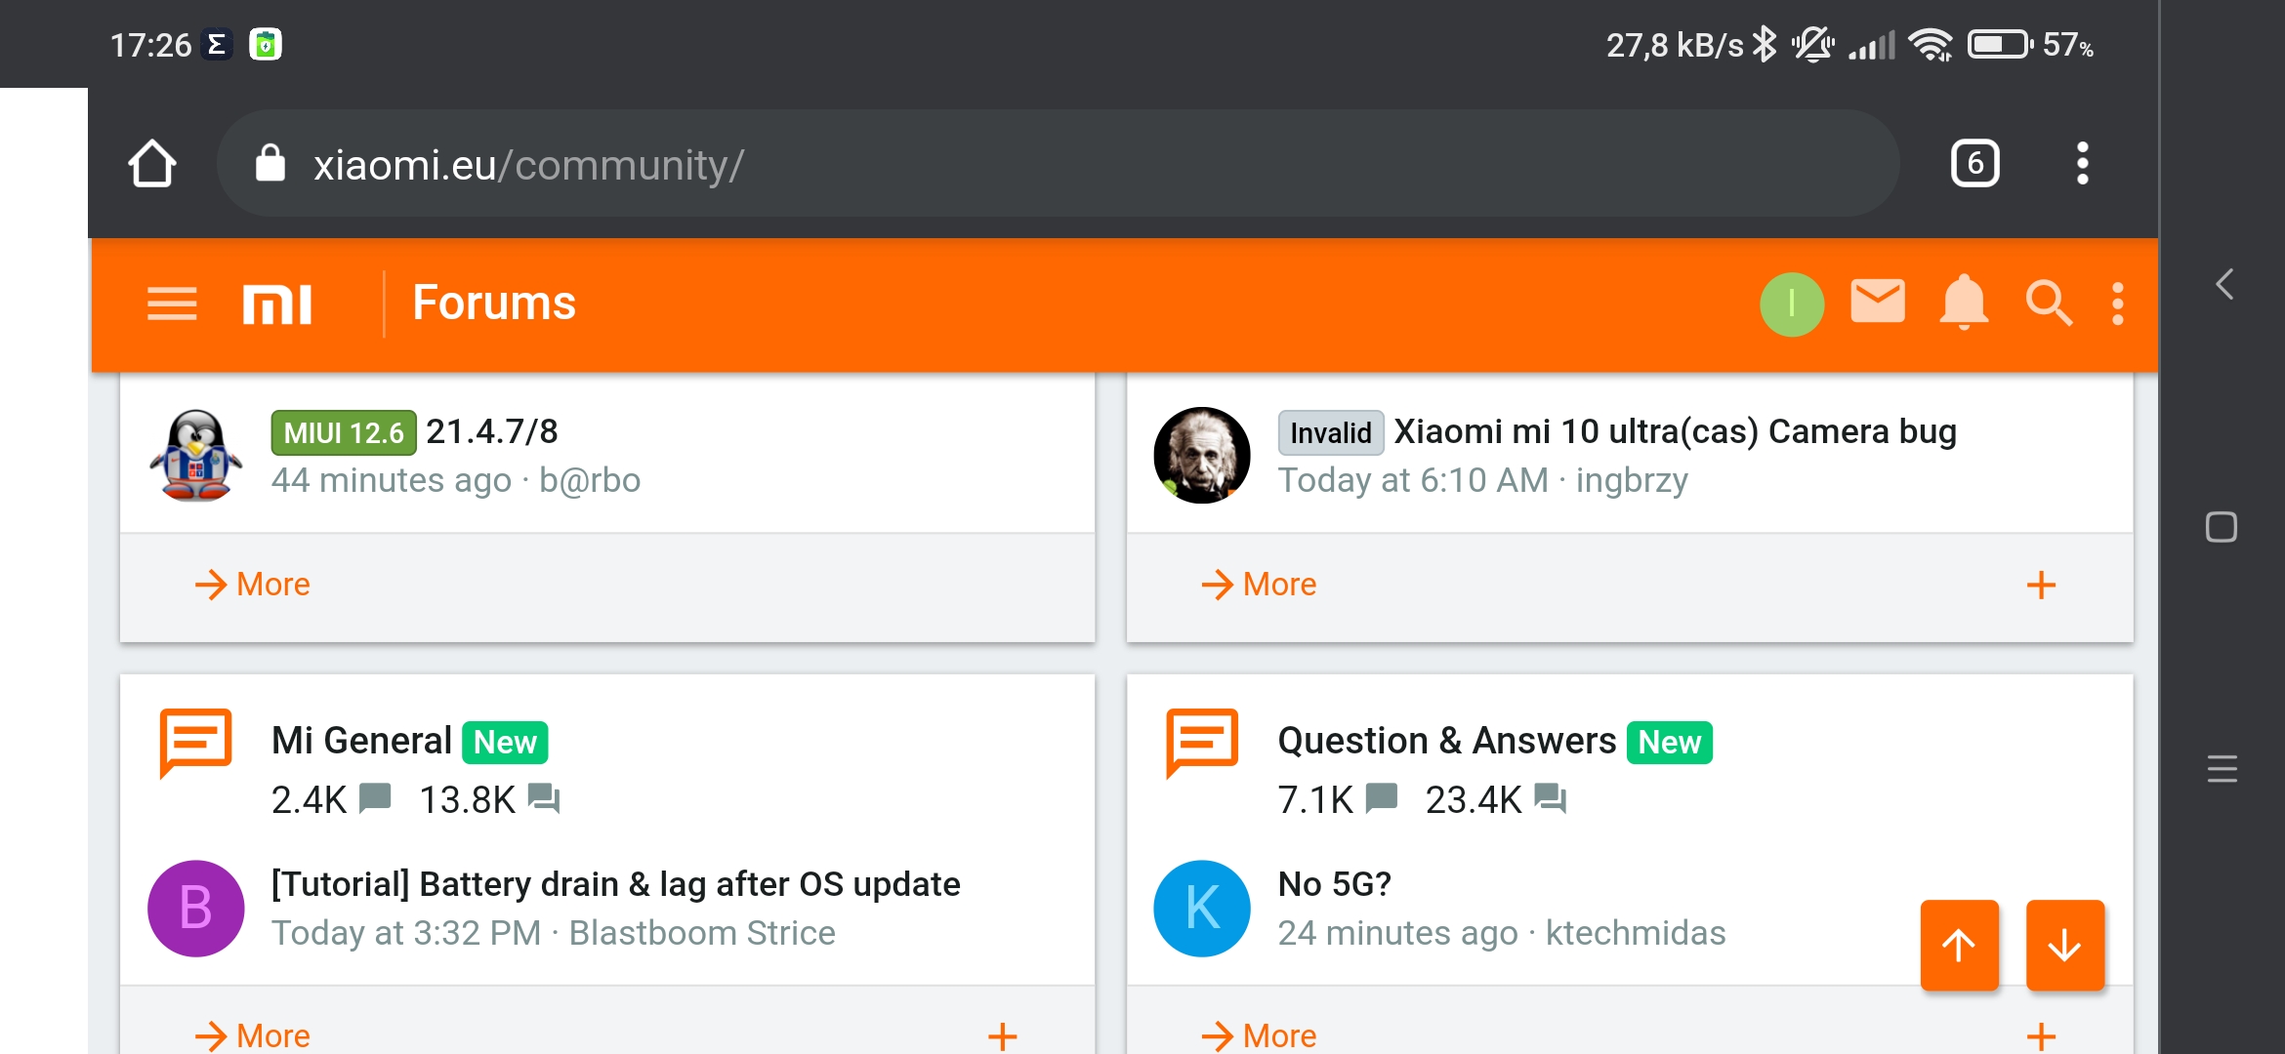Open user Blastboom Strice profile link

pos(702,933)
